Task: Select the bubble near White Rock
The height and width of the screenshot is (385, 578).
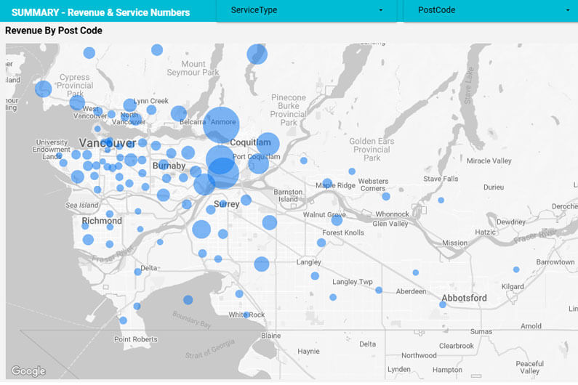Action: tap(246, 315)
